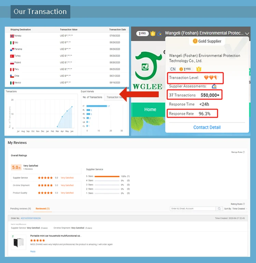Click the Transaction Level diamonds icon

pyautogui.click(x=211, y=77)
